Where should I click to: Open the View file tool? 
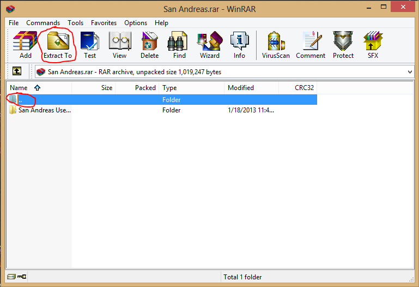(119, 45)
